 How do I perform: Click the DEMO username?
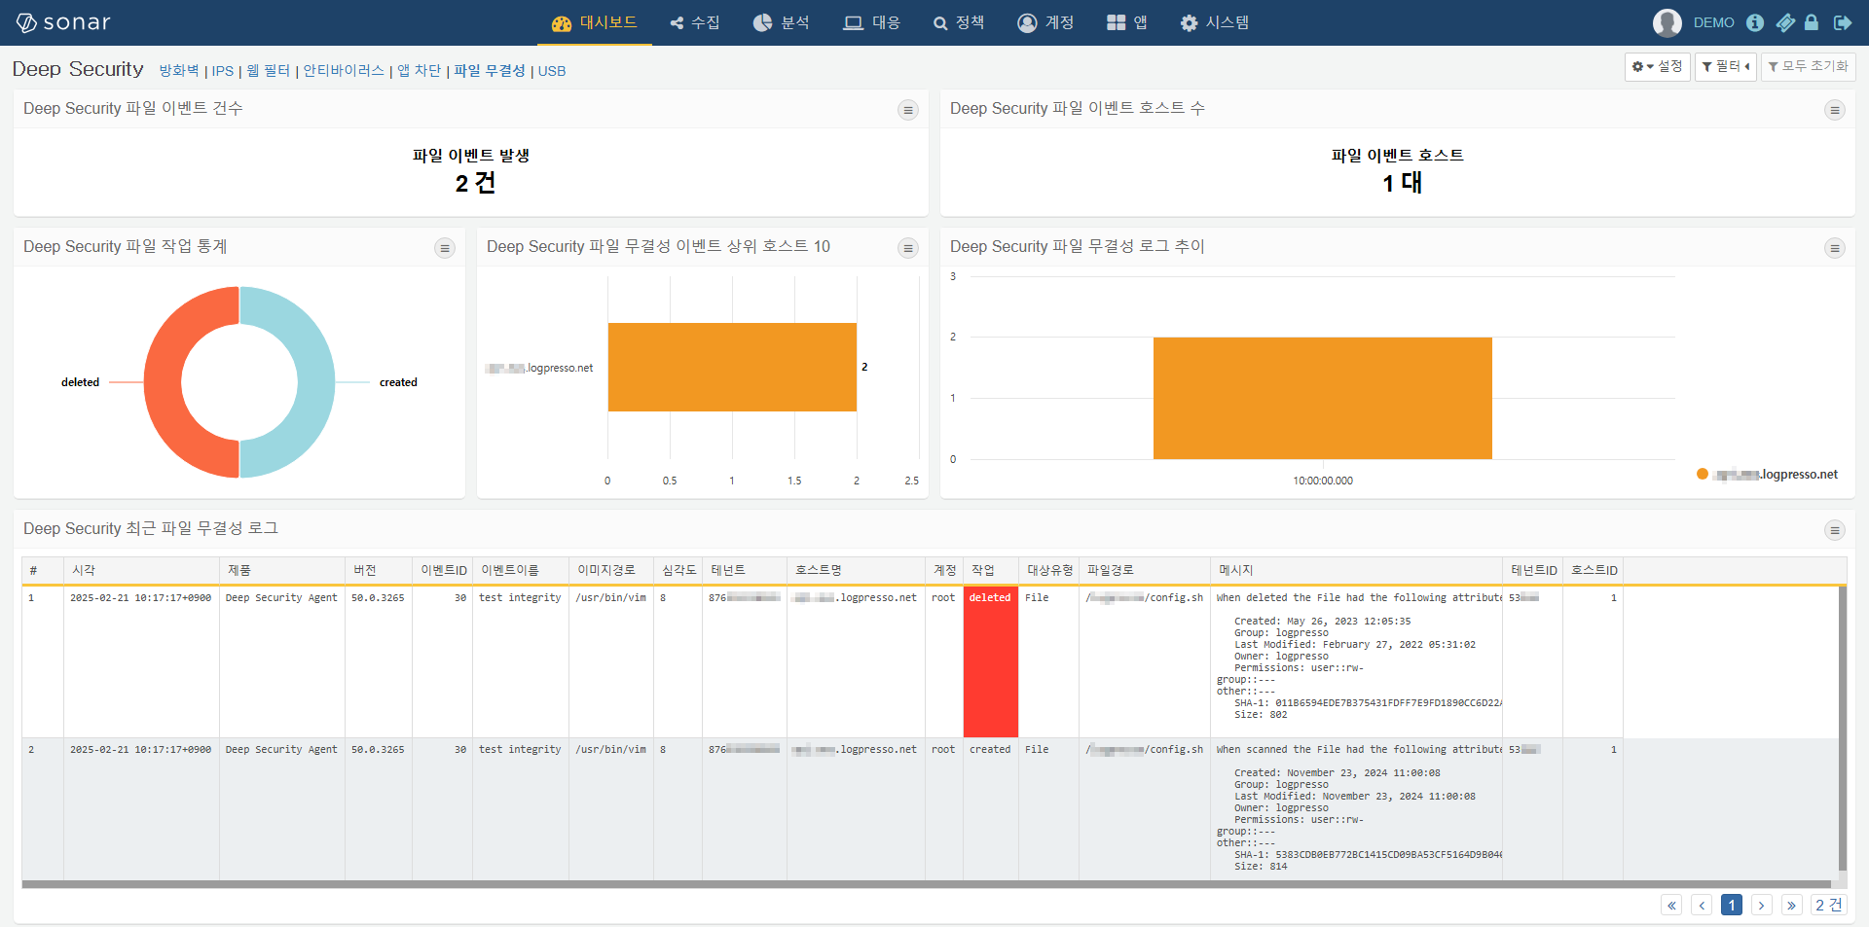coord(1713,22)
